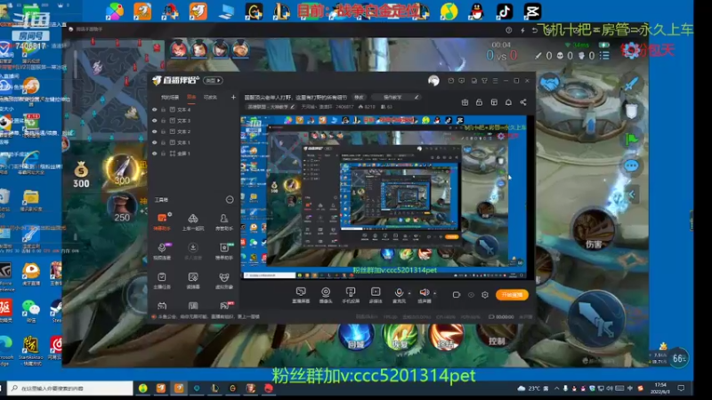Edit the stream title

click(360, 97)
